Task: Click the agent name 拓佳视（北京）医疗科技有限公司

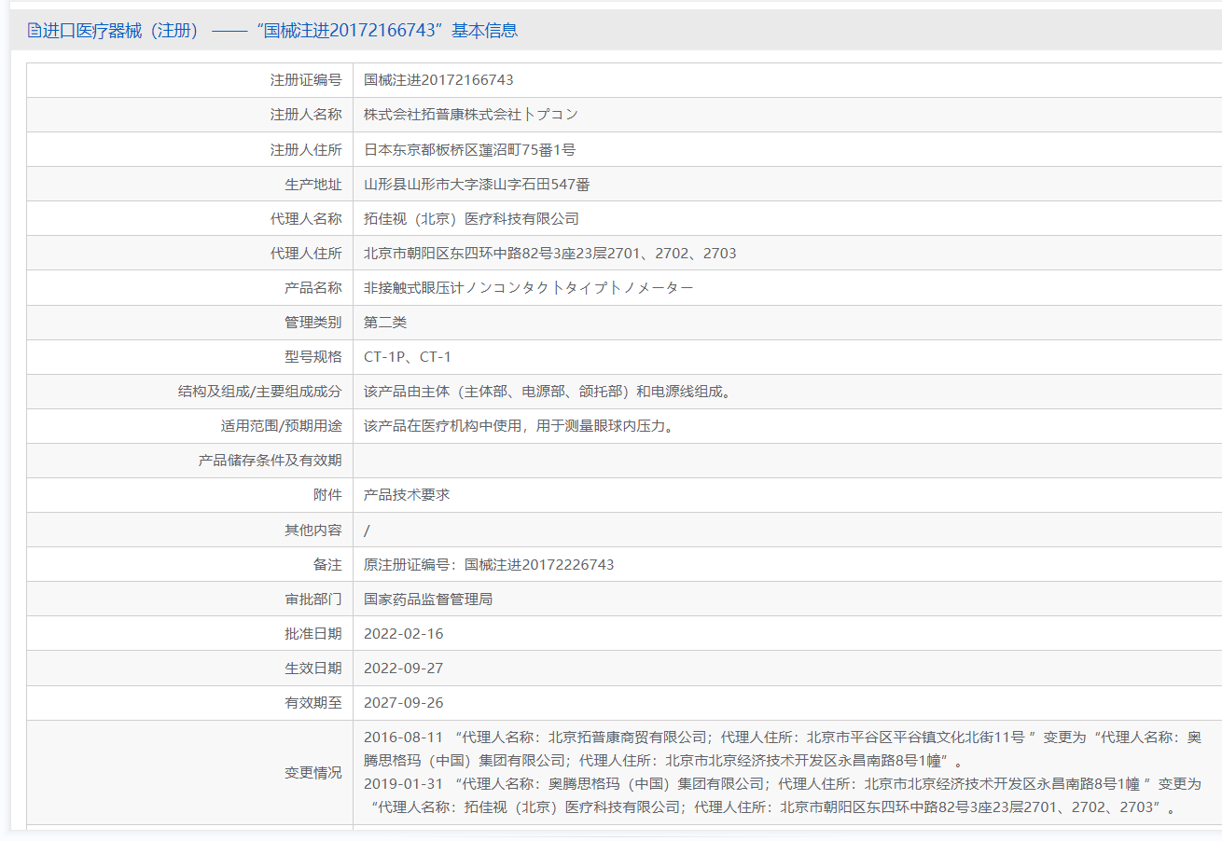Action: click(471, 217)
